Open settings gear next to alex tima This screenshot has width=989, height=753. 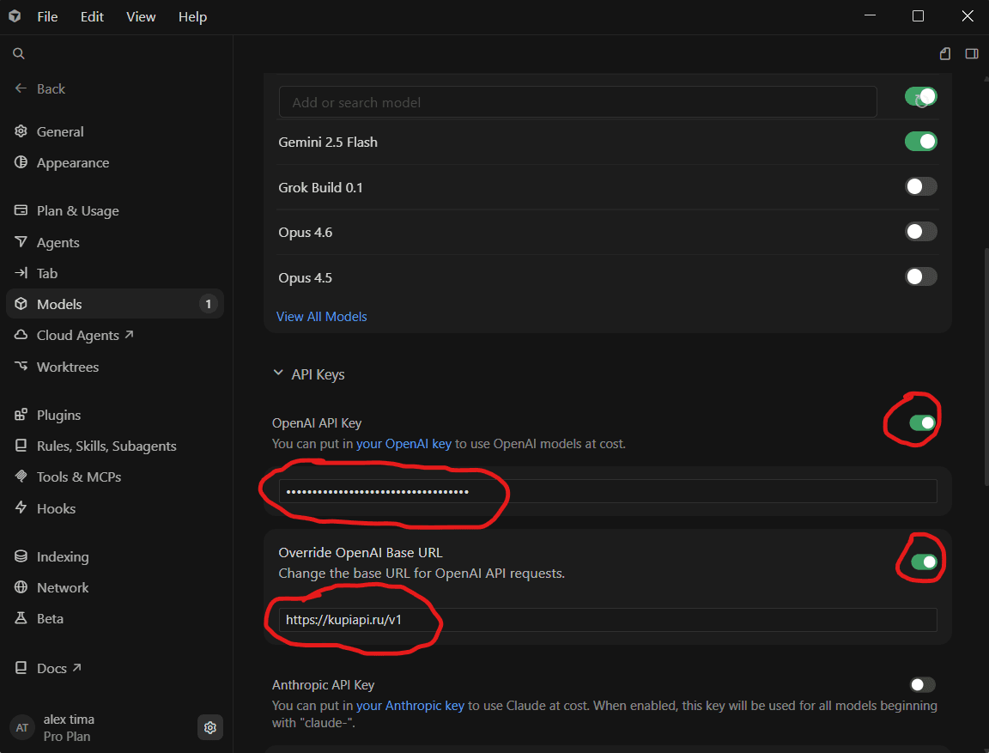point(210,727)
